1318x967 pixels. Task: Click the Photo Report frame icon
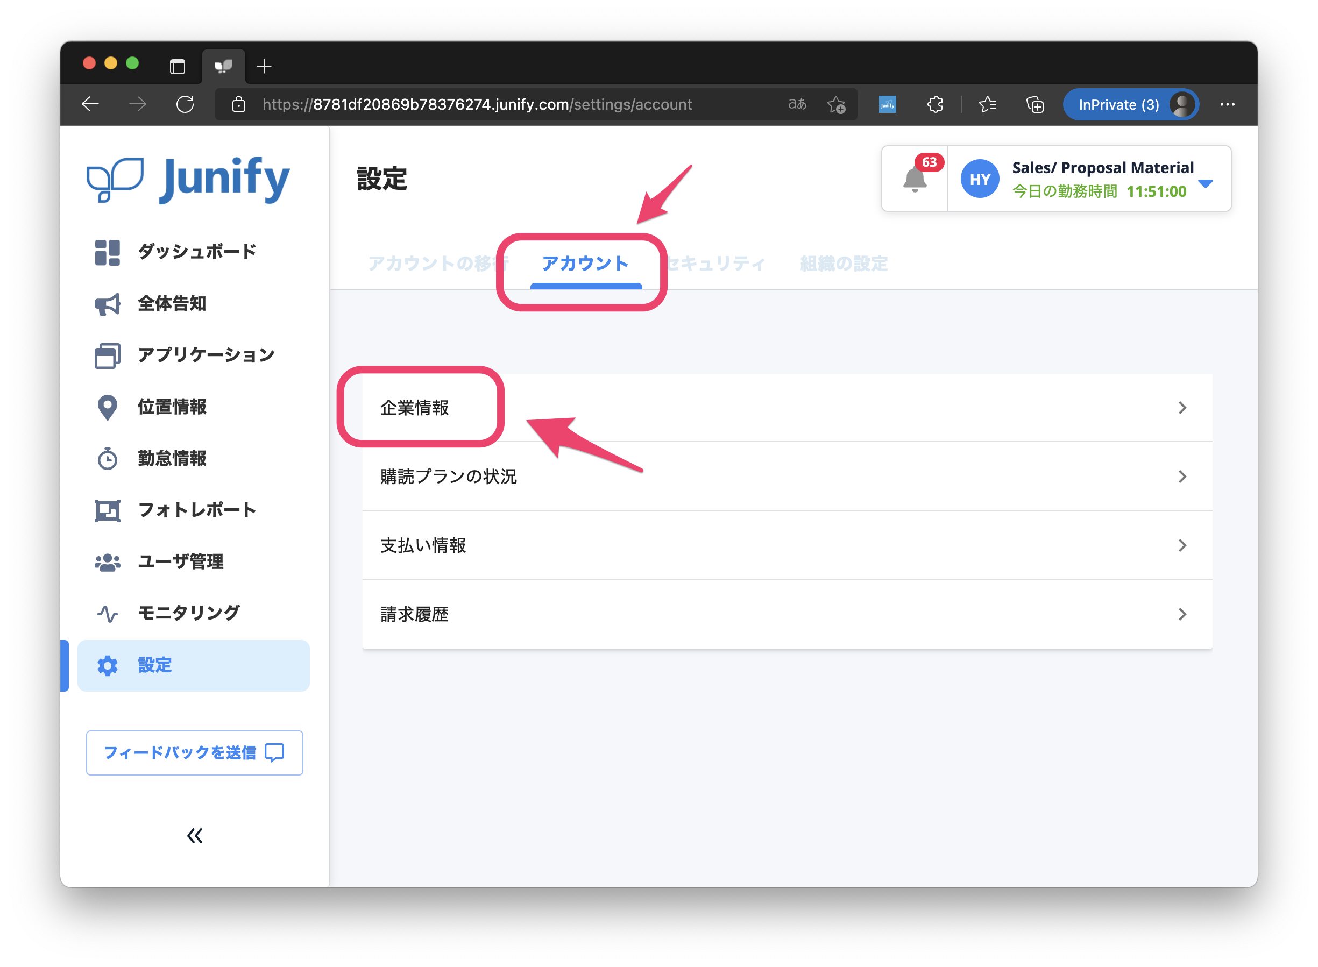click(107, 510)
